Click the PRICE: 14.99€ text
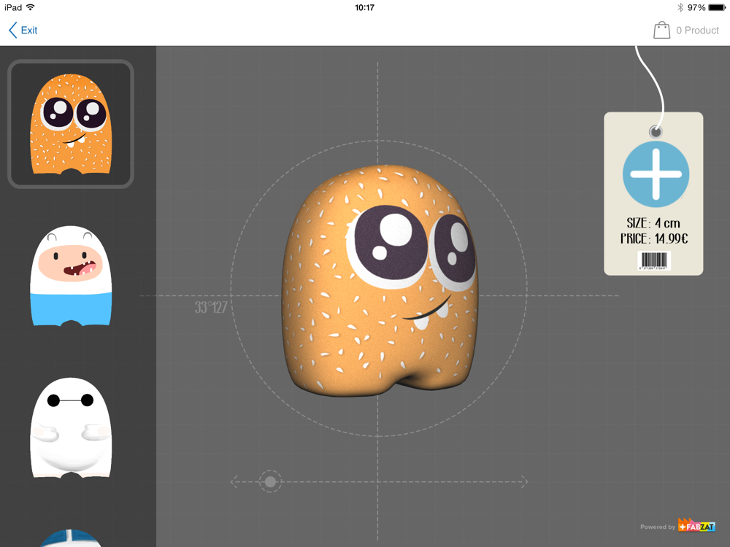This screenshot has width=730, height=547. click(653, 238)
